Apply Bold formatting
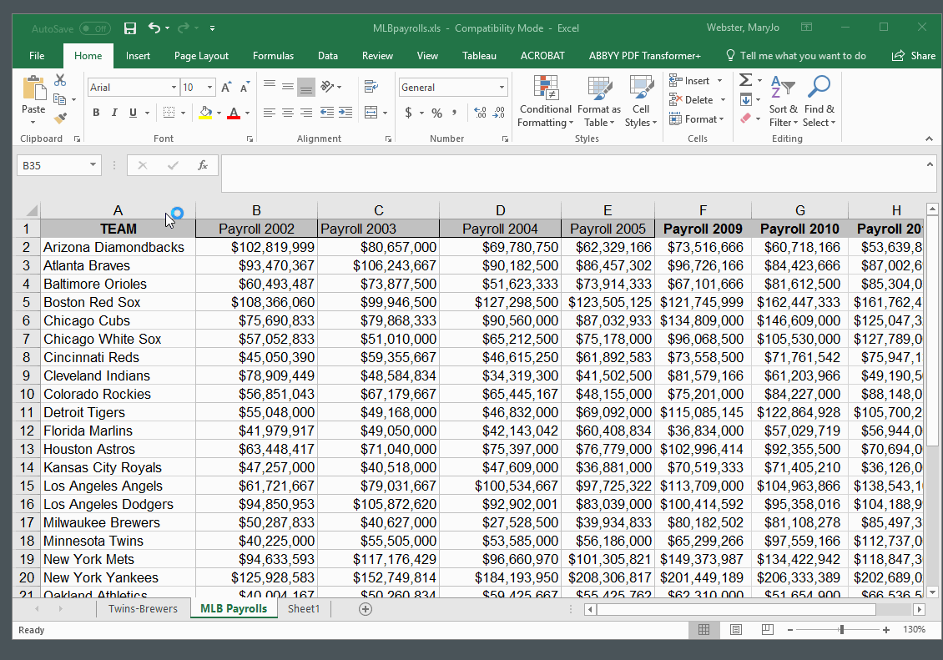 point(96,113)
